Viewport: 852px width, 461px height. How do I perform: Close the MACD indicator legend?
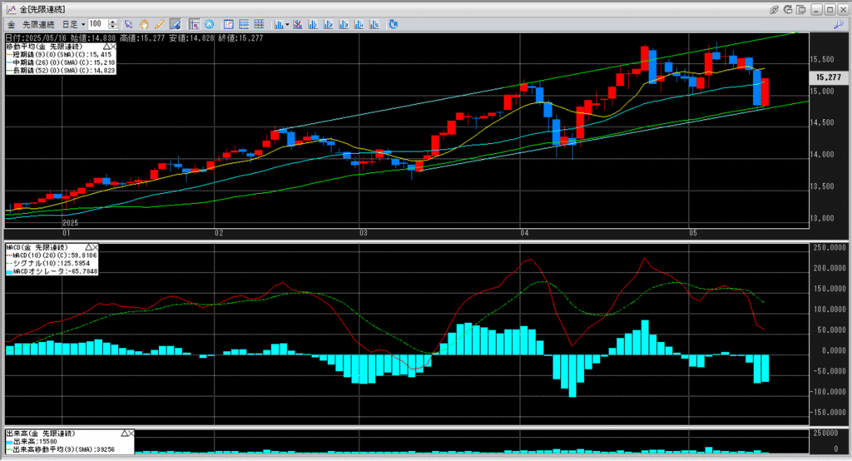click(95, 247)
